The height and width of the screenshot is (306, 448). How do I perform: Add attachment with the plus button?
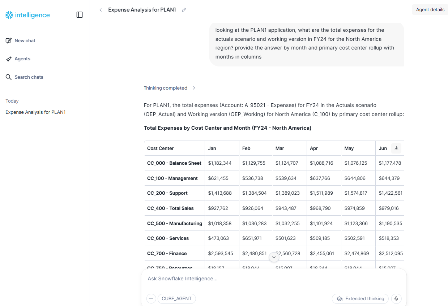point(151,299)
